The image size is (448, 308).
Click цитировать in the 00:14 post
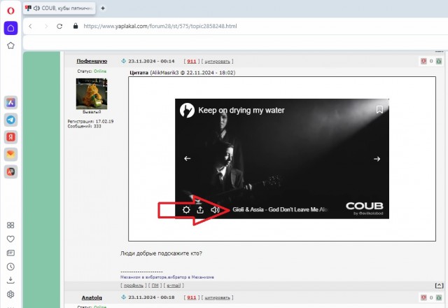coord(217,61)
